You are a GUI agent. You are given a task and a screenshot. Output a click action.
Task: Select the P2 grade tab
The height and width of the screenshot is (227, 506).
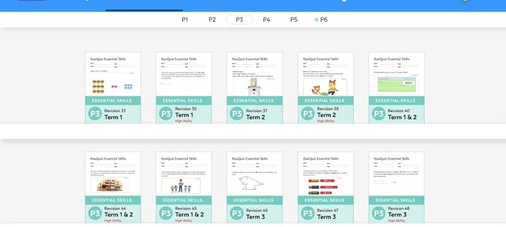tap(212, 20)
